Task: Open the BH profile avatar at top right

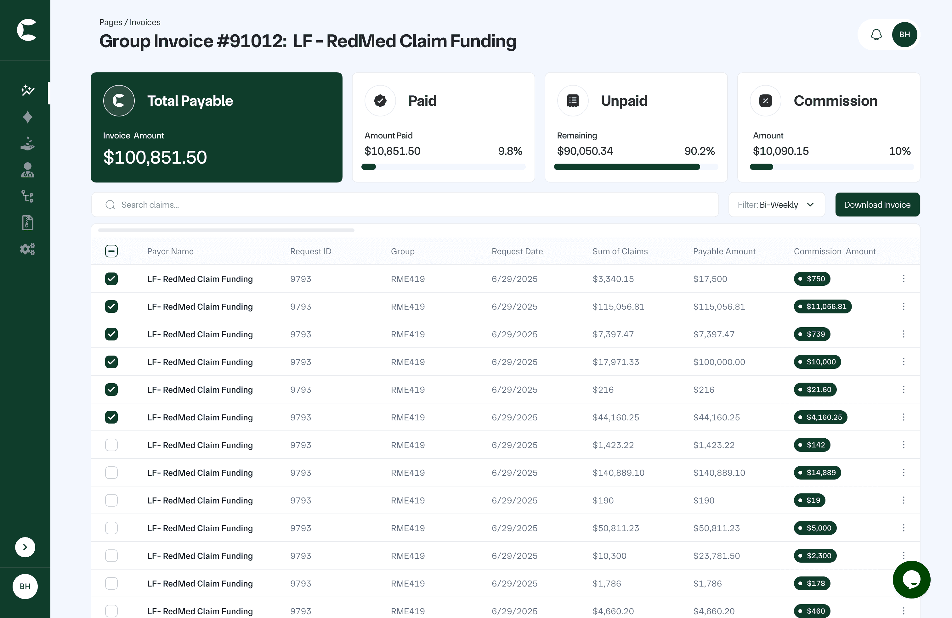Action: click(904, 35)
